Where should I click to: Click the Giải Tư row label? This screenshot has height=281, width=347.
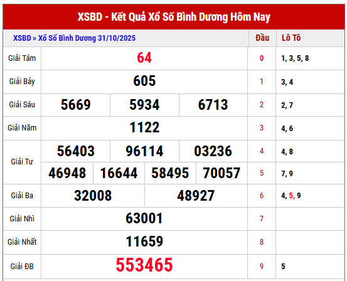pos(22,162)
